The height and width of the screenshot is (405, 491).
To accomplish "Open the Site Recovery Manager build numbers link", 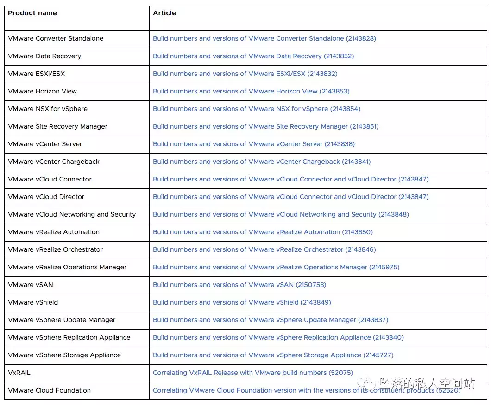I will tap(265, 126).
